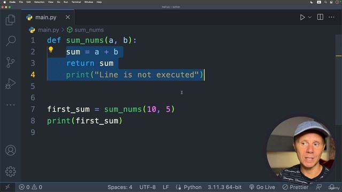This screenshot has width=342, height=192.
Task: Select language mode Python in status bar
Action: [192, 187]
